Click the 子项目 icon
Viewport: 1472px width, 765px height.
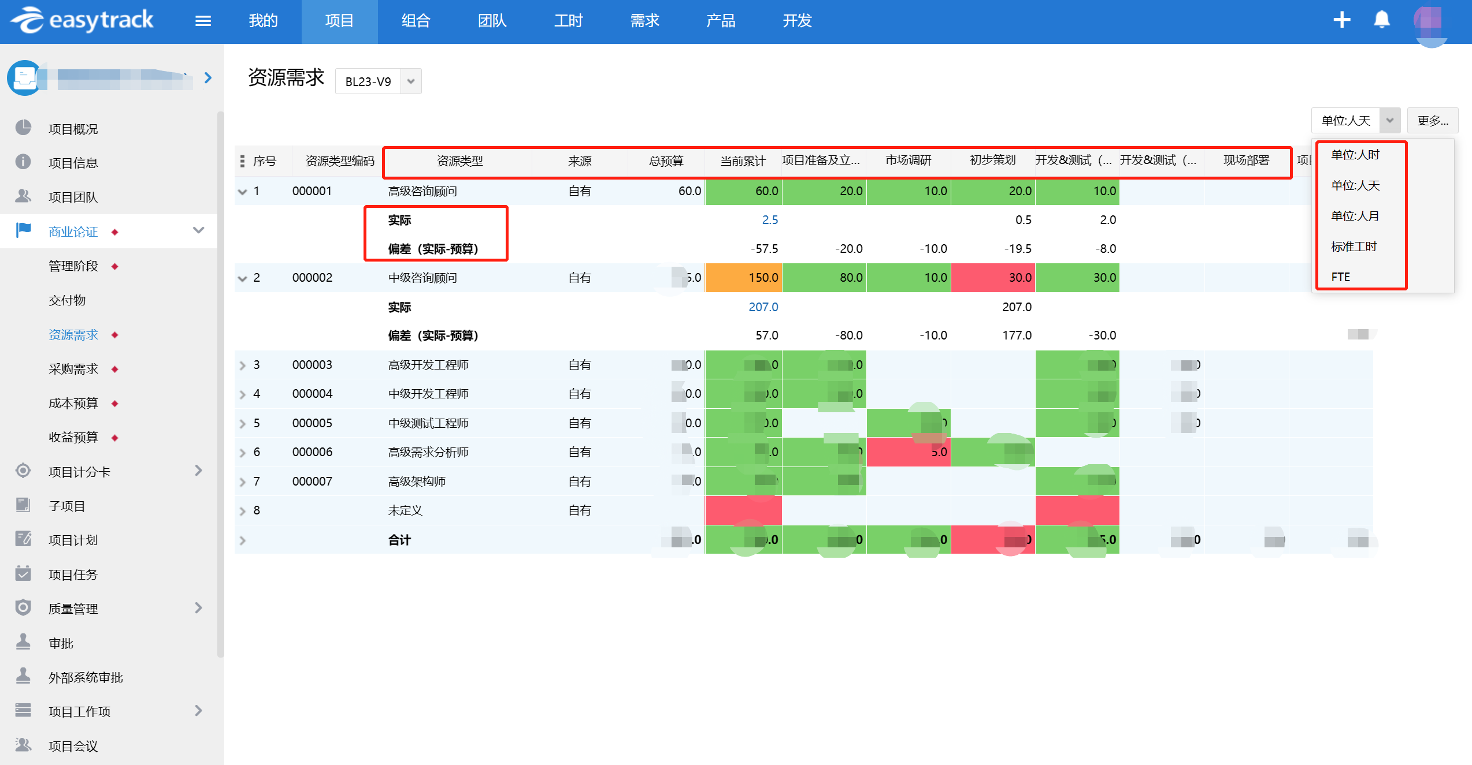point(23,505)
